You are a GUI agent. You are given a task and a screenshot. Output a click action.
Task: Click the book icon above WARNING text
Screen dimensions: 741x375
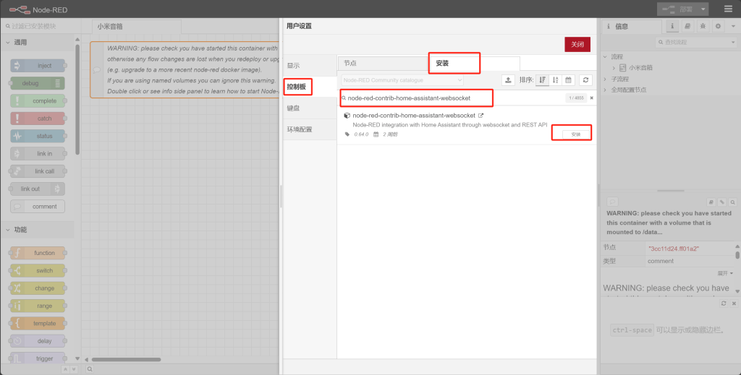pyautogui.click(x=711, y=202)
